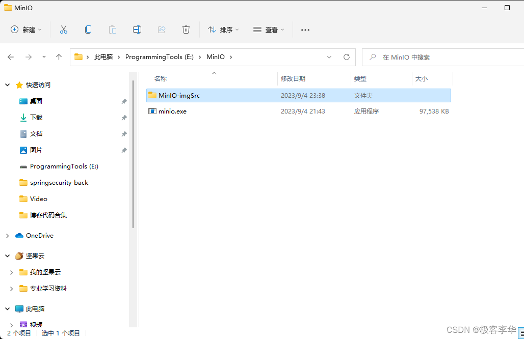524x339 pixels.
Task: Click the 2023/9/4 21:43 date cell
Action: [x=303, y=111]
